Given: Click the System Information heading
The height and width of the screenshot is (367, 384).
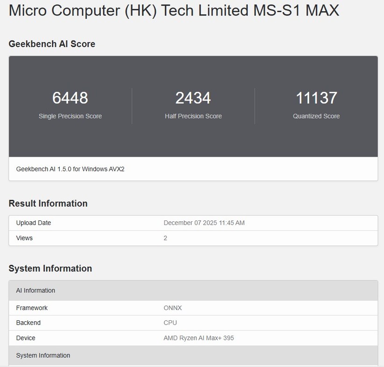Looking at the screenshot, I should (x=50, y=268).
